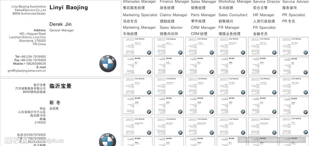Viewport: 309px width, 146px height.
Task: Click the BMW logo on Derek Jin's large card
Action: tap(108, 64)
